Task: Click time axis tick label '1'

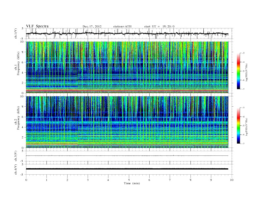Action: pos(46,180)
